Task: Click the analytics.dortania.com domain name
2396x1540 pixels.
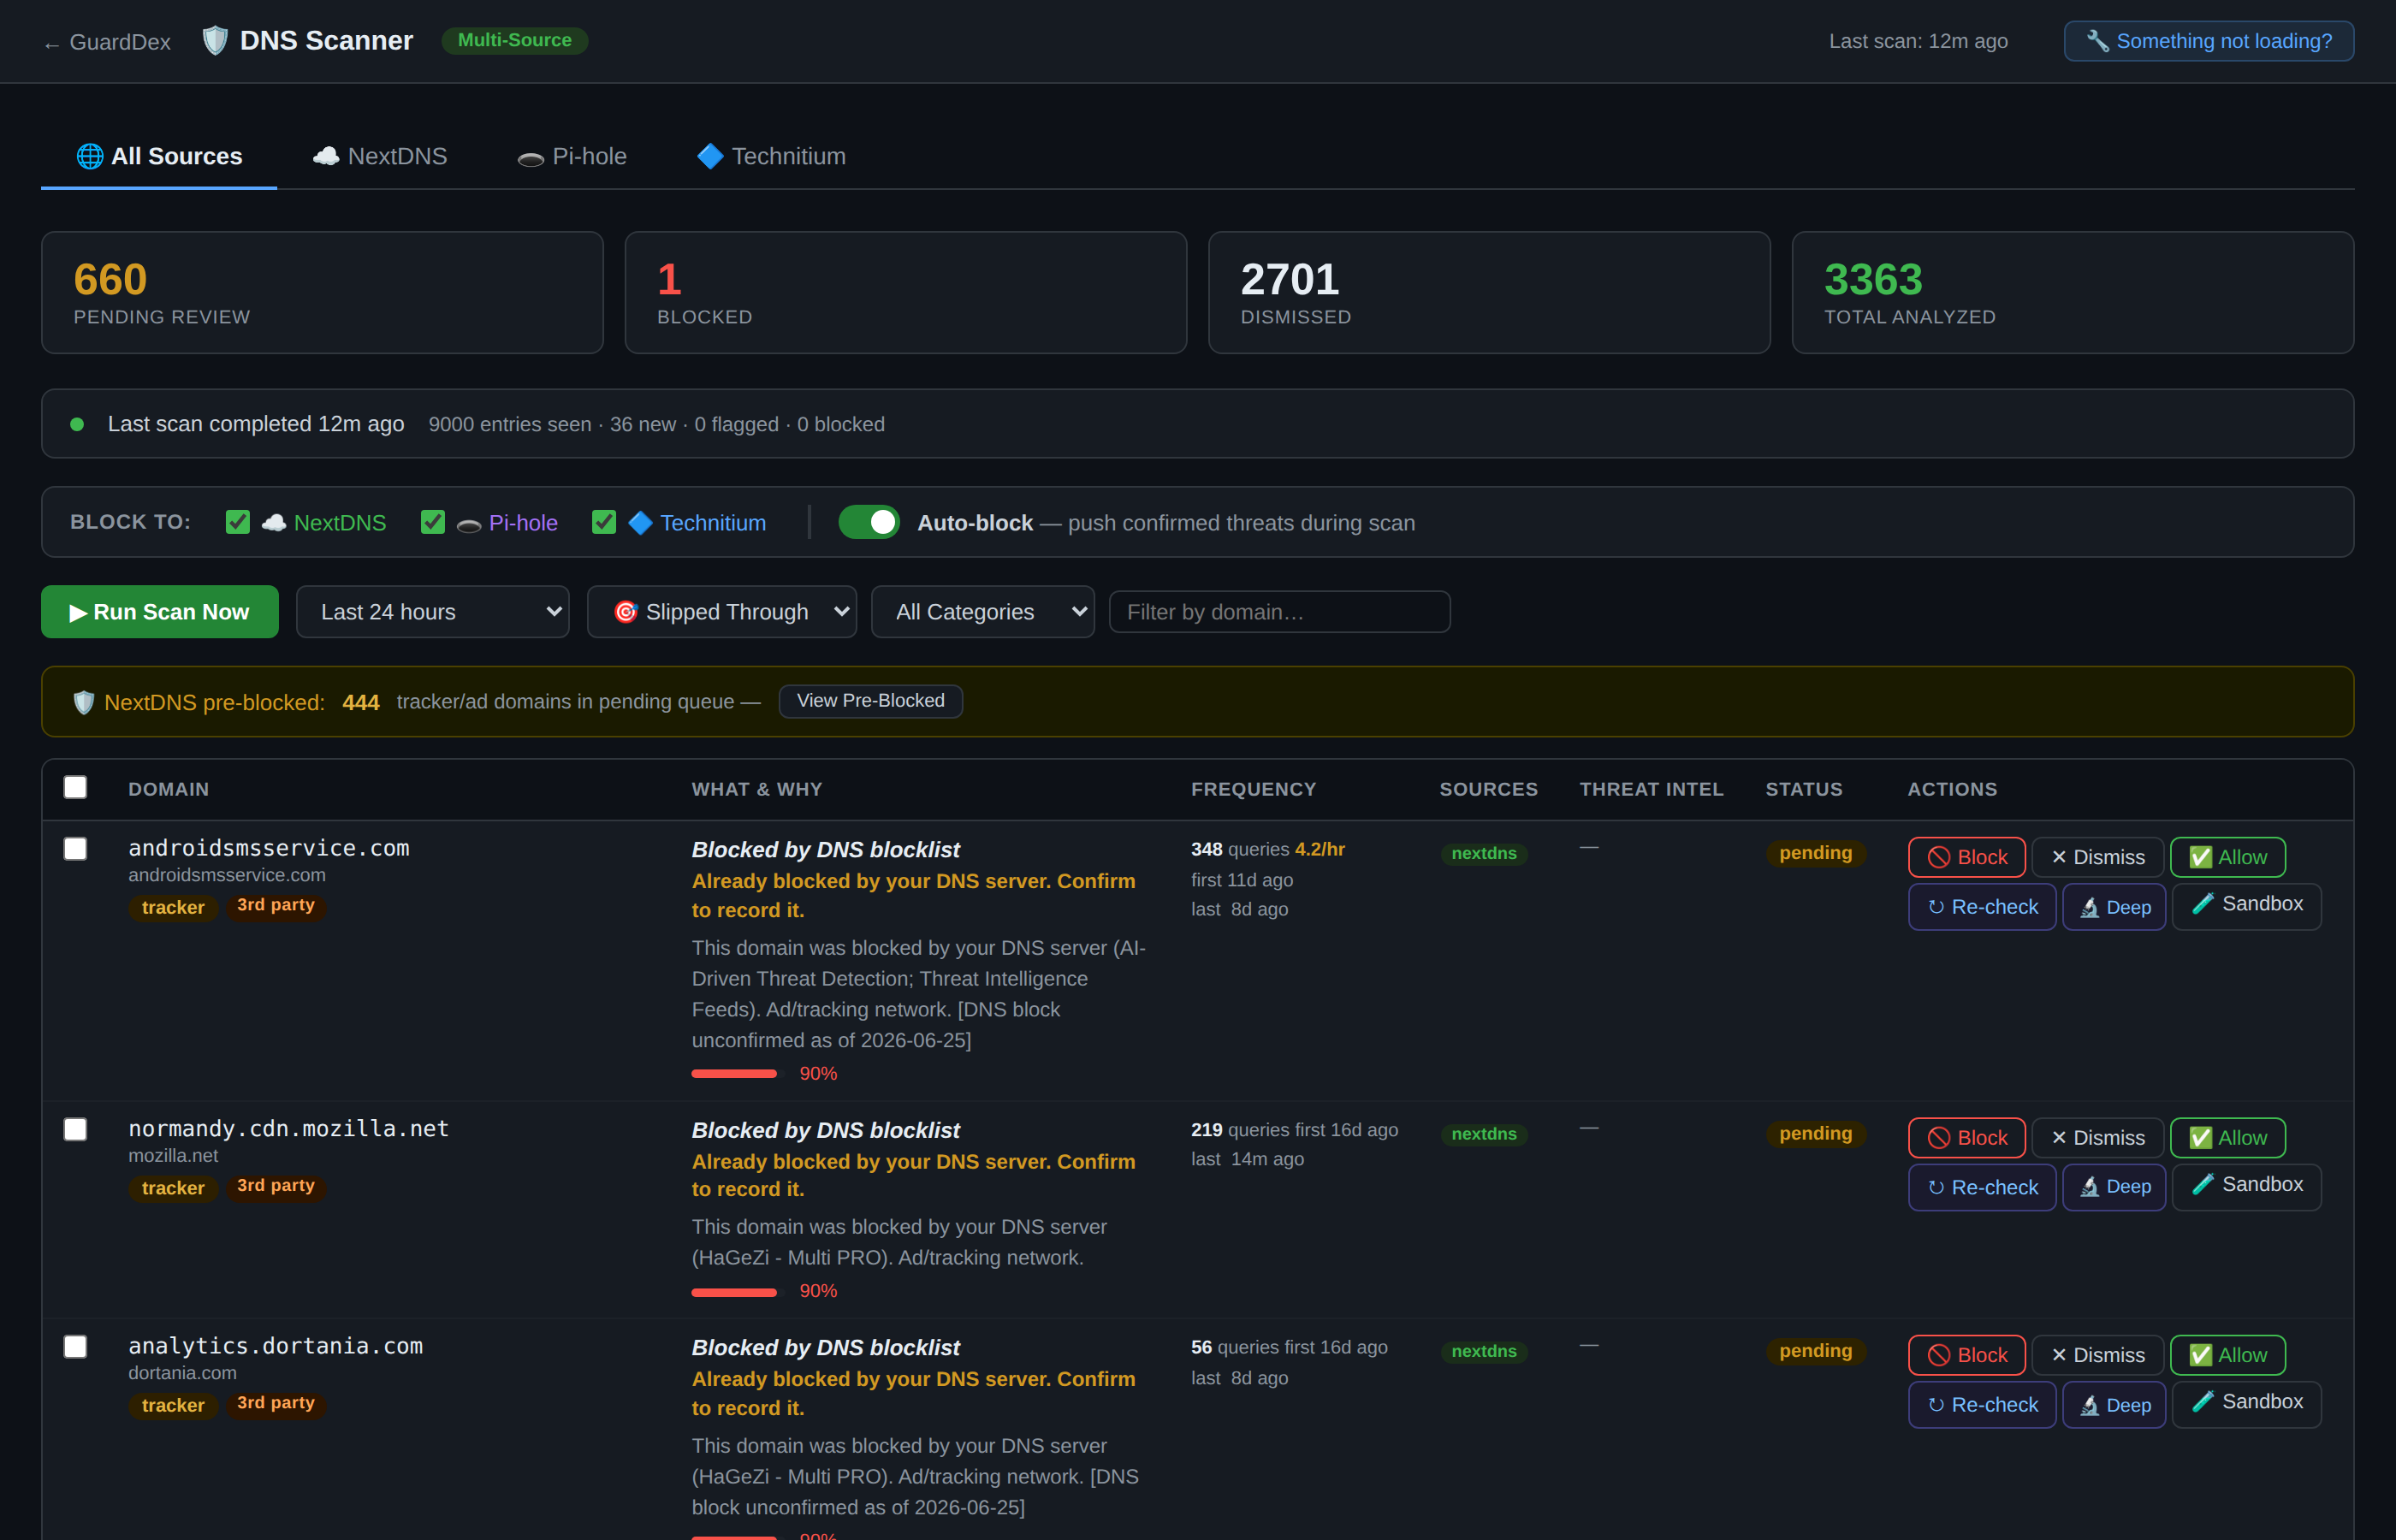Action: tap(276, 1346)
